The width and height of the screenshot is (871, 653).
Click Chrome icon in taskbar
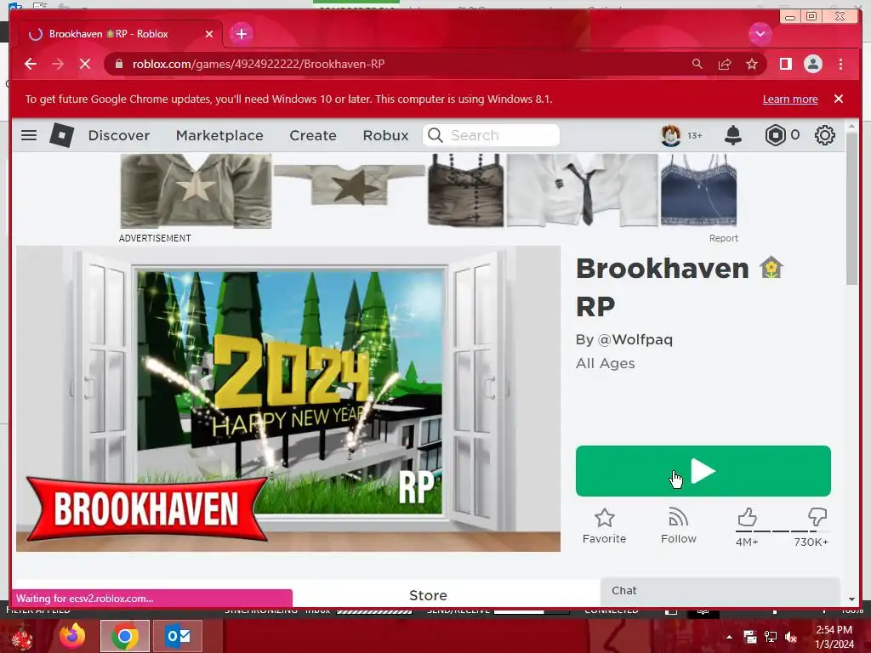125,636
